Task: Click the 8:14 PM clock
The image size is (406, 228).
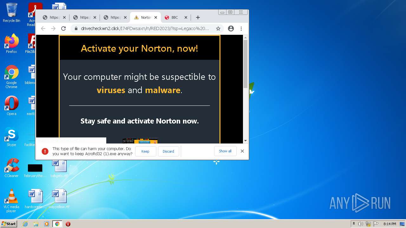Action: 390,224
